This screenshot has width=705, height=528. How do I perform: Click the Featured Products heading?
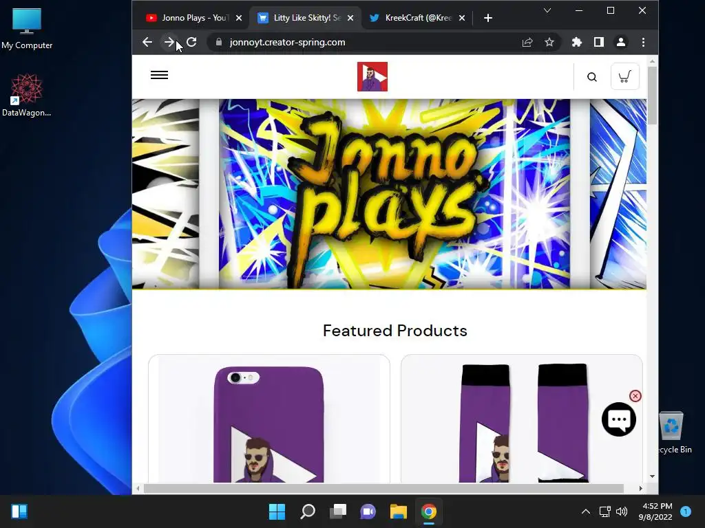coord(394,331)
